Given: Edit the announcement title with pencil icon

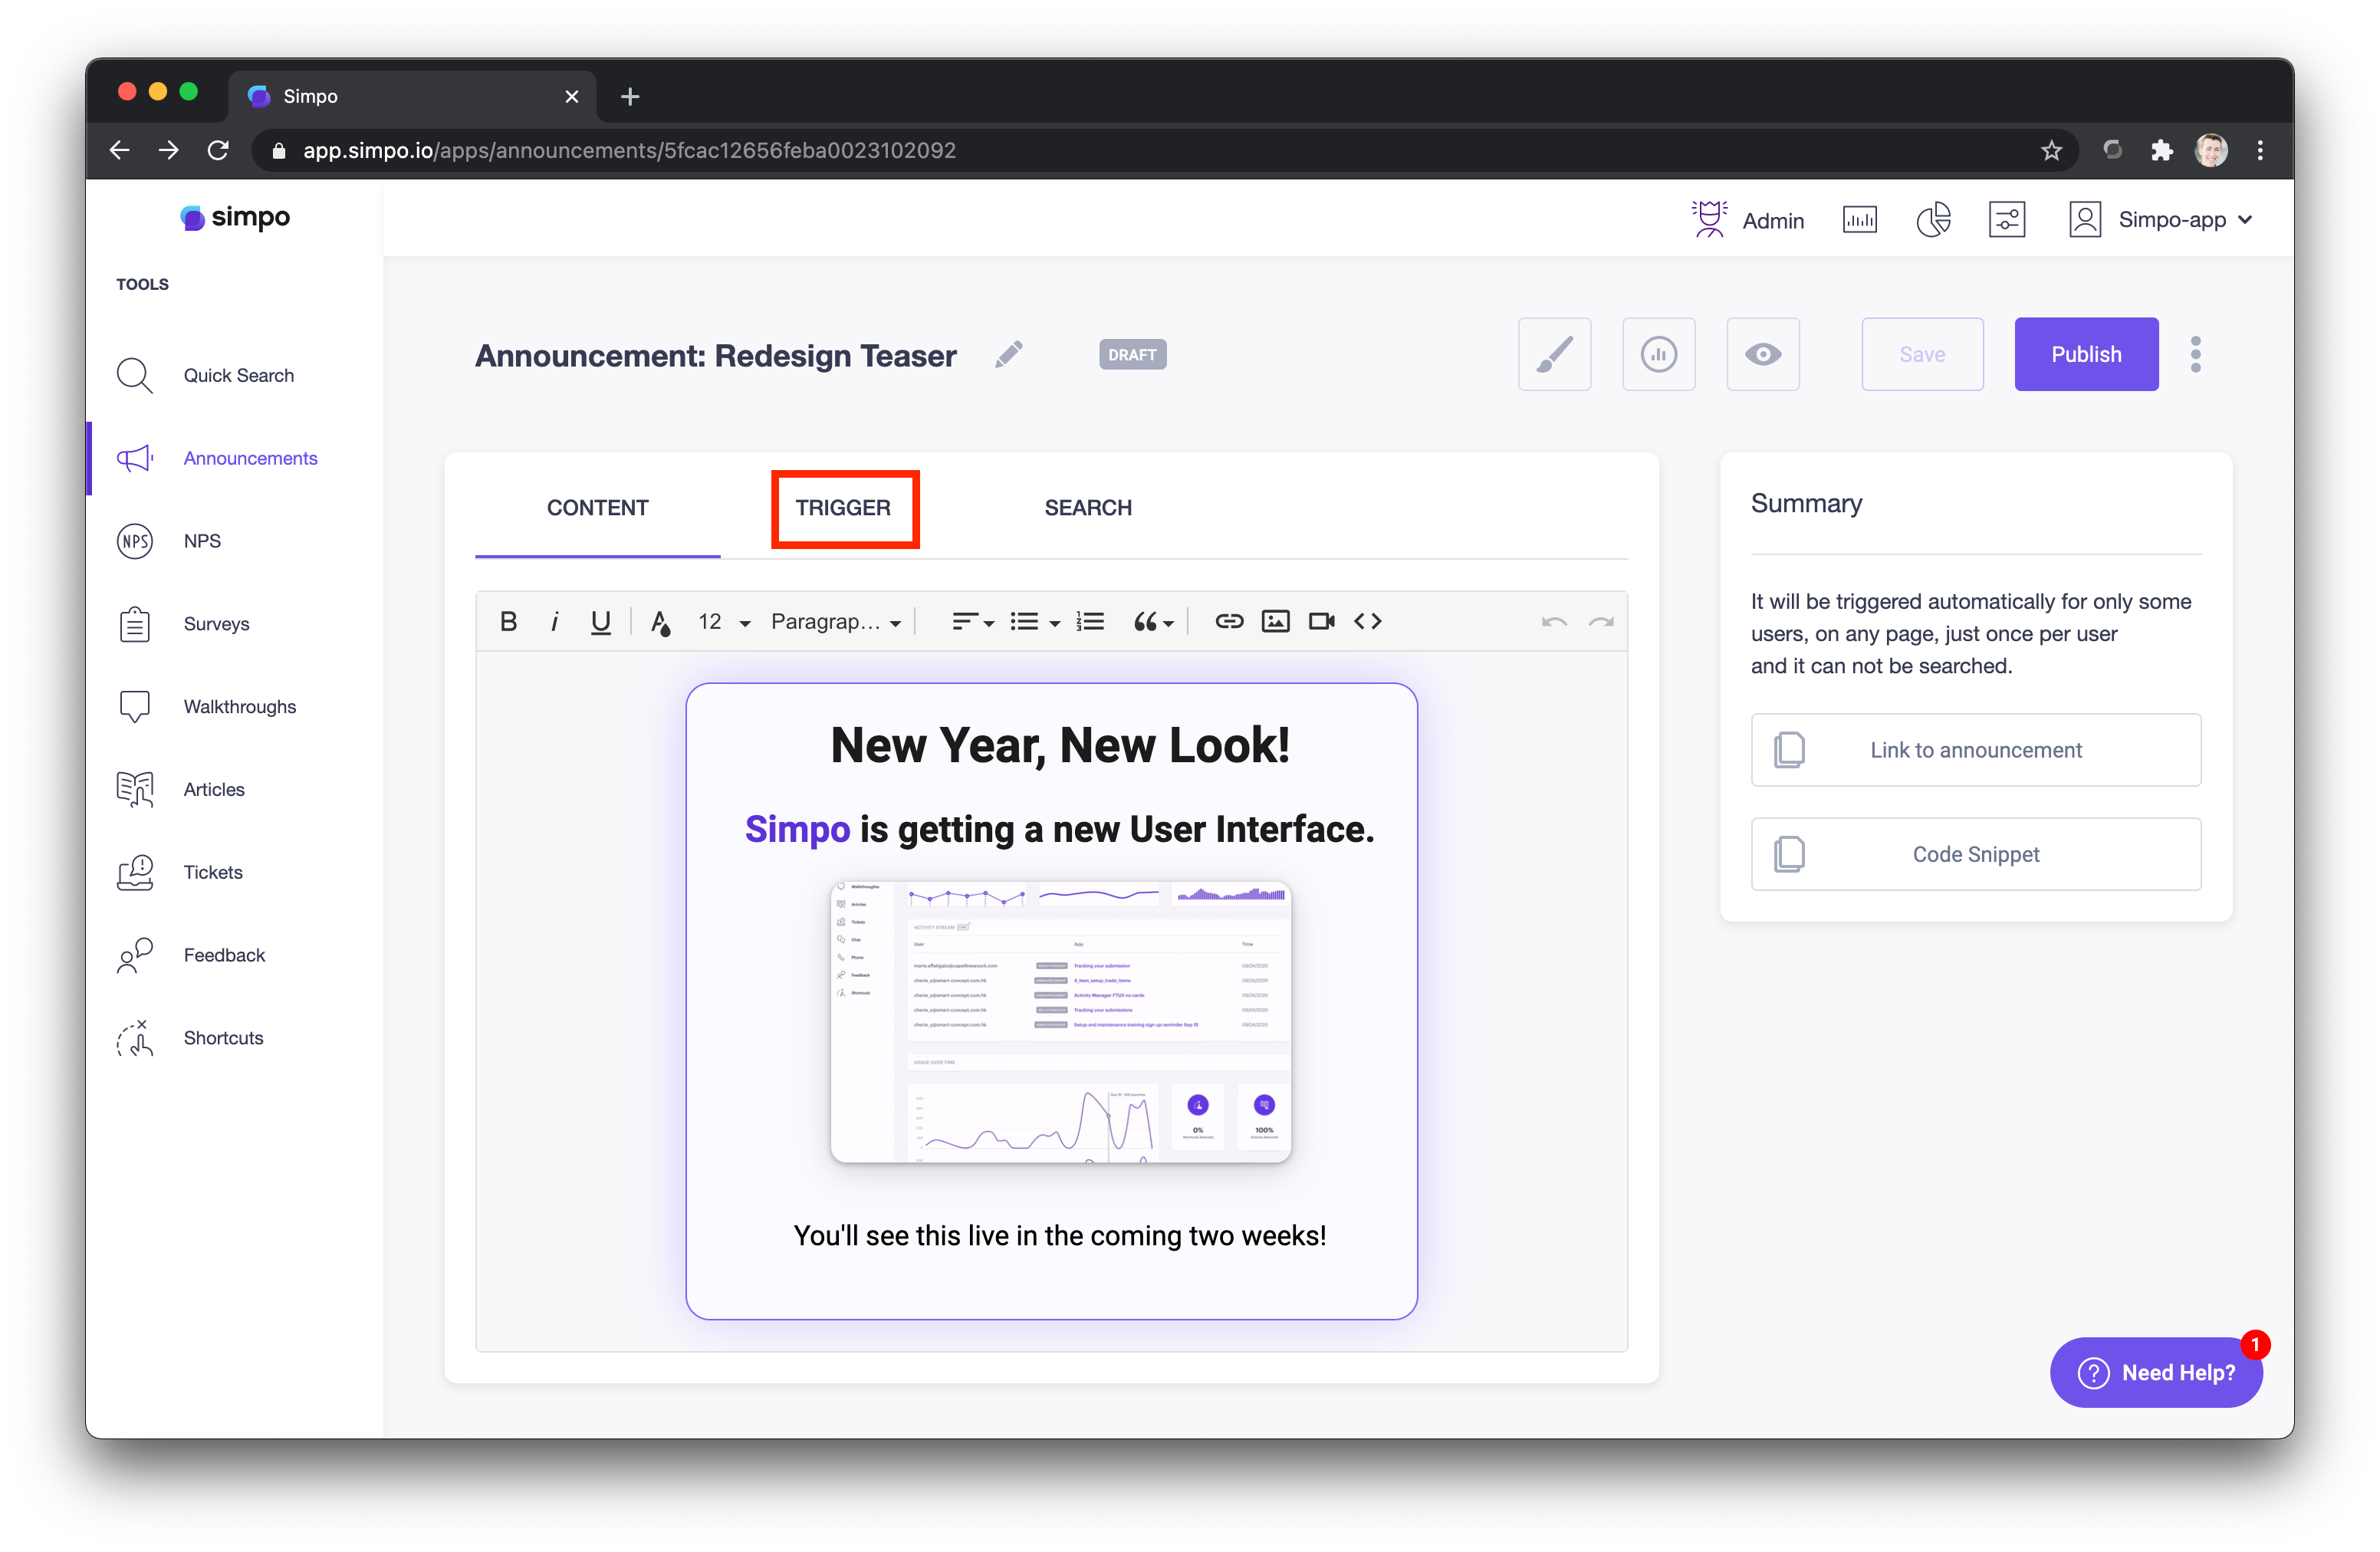Looking at the screenshot, I should coord(1009,353).
